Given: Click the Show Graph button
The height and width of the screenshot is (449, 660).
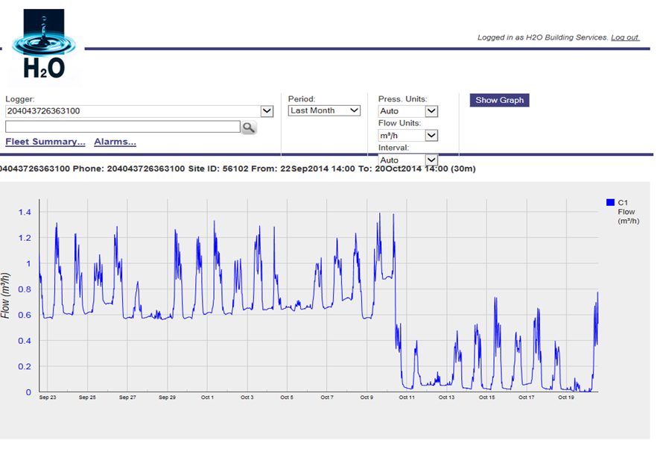Looking at the screenshot, I should click(500, 101).
